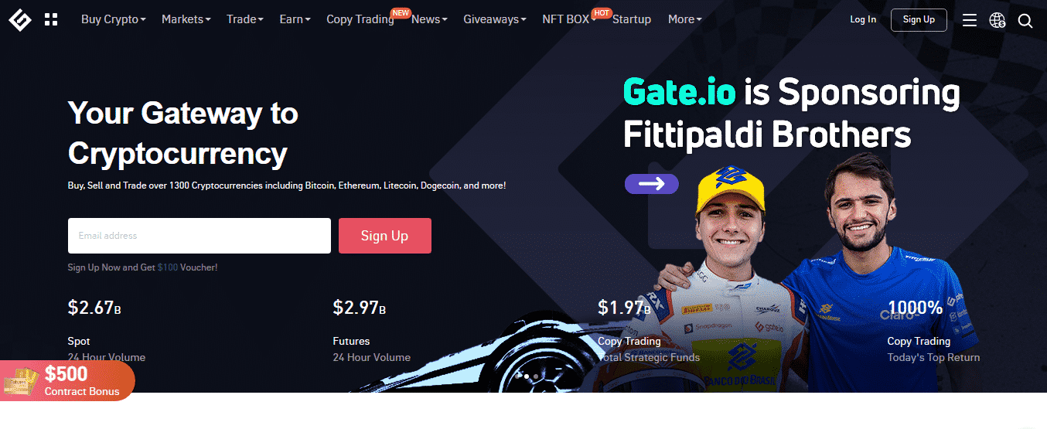Select the first carousel indicator dot

[517, 376]
